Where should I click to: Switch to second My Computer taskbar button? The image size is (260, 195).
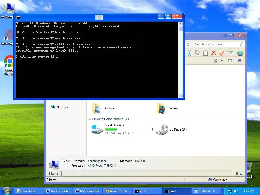[88, 191]
